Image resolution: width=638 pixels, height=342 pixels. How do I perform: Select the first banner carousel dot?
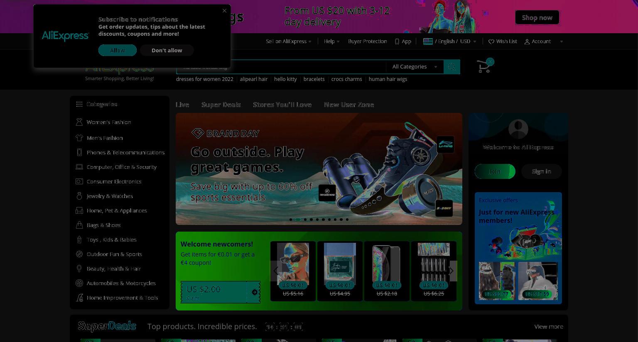tap(291, 220)
